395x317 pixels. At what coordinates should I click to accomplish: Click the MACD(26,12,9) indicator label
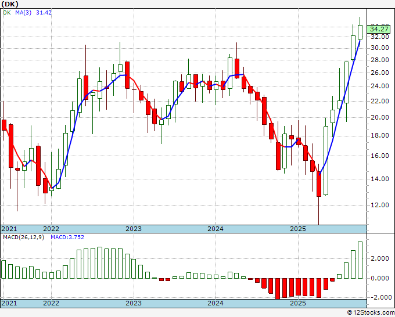[23, 237]
